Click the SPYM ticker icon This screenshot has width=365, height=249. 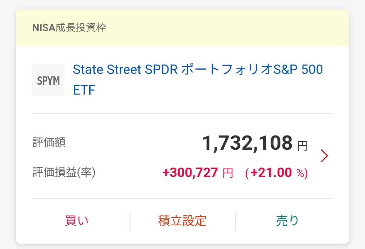pos(48,80)
